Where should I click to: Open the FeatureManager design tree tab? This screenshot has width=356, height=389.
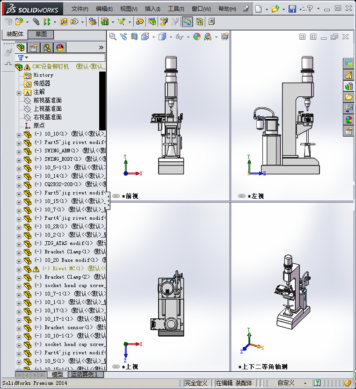click(21, 47)
